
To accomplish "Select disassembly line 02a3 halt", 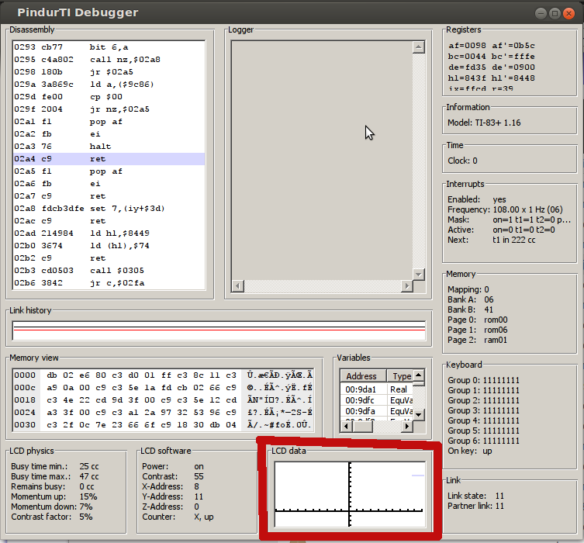I will coord(109,147).
